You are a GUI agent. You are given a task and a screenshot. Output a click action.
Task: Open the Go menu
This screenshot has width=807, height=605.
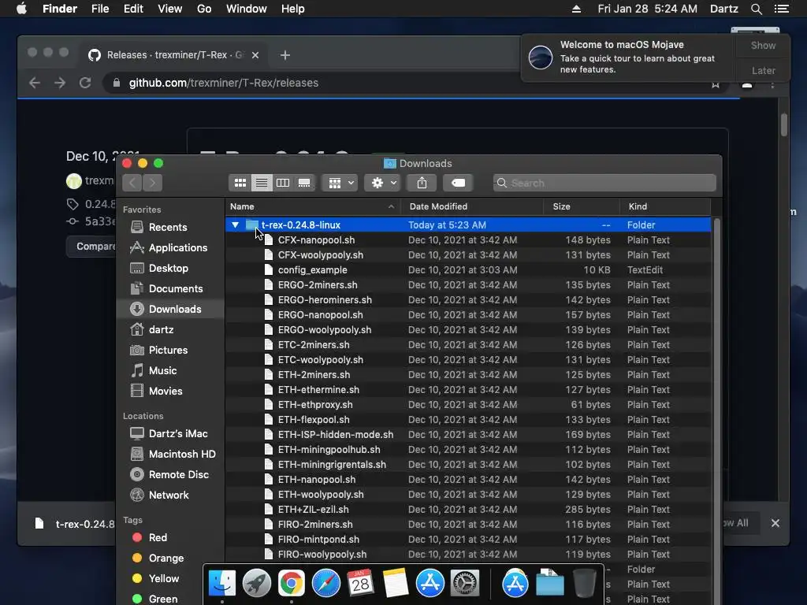[x=204, y=9]
